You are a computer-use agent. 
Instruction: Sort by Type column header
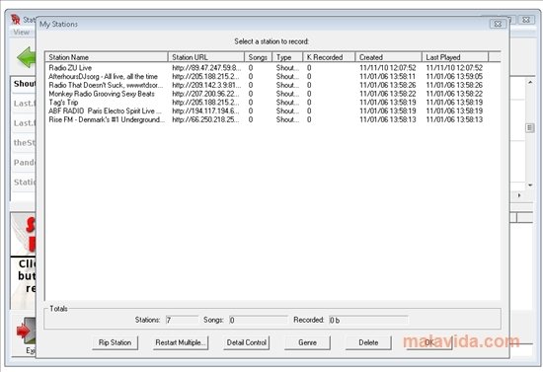287,57
